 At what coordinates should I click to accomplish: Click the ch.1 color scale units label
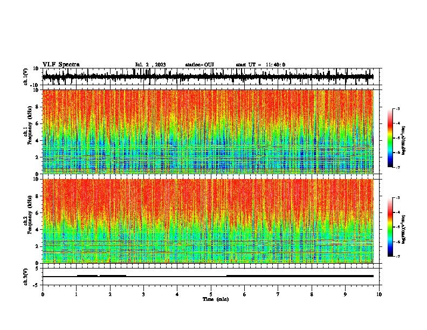point(404,140)
